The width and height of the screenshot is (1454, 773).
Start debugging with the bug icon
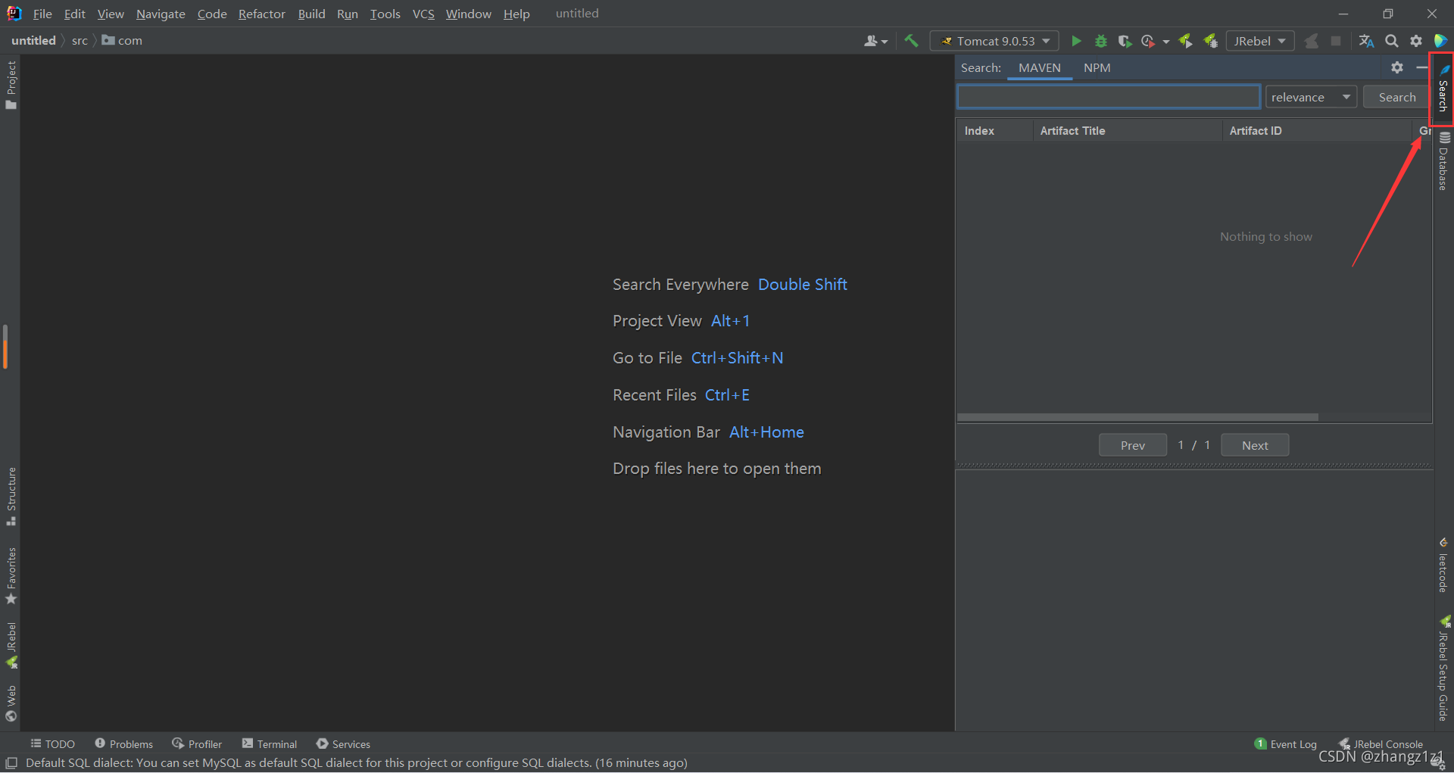[1101, 41]
